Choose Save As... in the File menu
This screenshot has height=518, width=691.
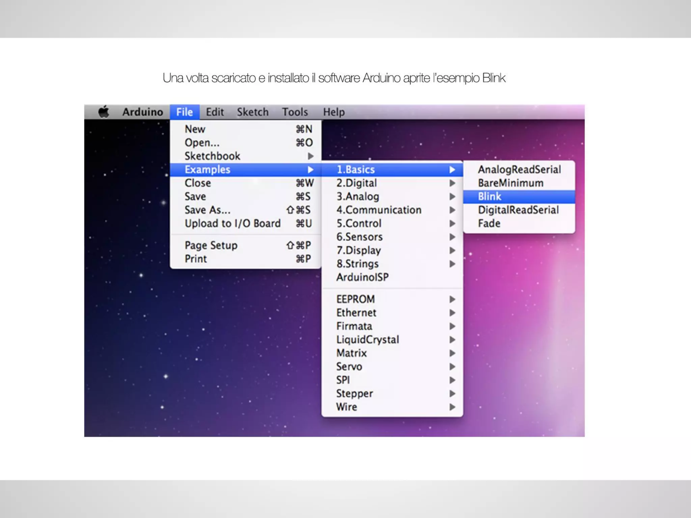(x=246, y=210)
